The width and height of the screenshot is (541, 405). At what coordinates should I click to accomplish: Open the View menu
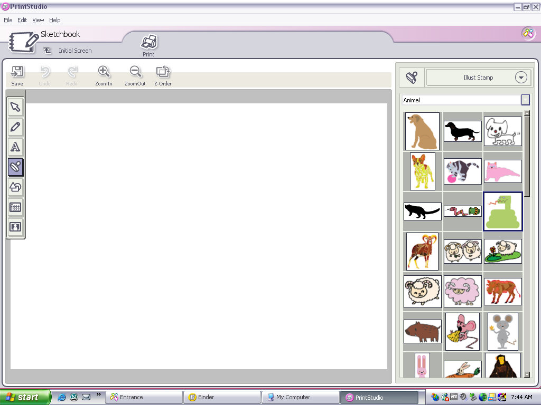(38, 20)
